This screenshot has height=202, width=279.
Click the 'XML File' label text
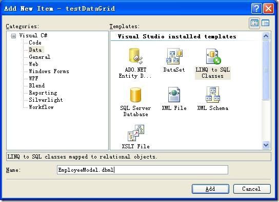click(x=174, y=108)
